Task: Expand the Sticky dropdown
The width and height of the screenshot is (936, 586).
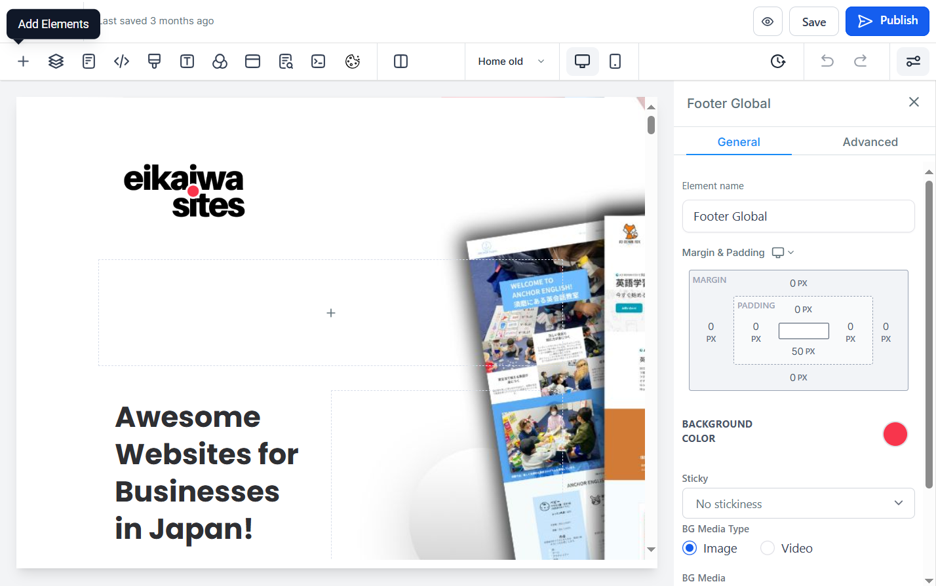Action: click(798, 504)
